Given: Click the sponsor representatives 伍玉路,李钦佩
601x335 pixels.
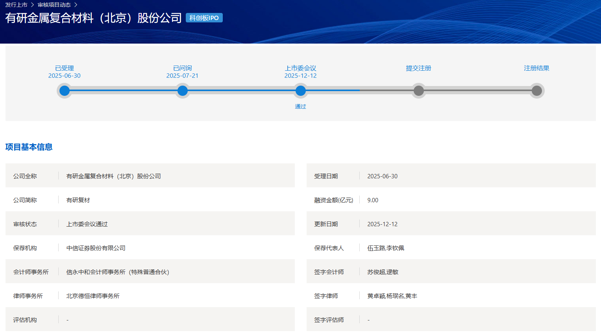Looking at the screenshot, I should point(386,248).
